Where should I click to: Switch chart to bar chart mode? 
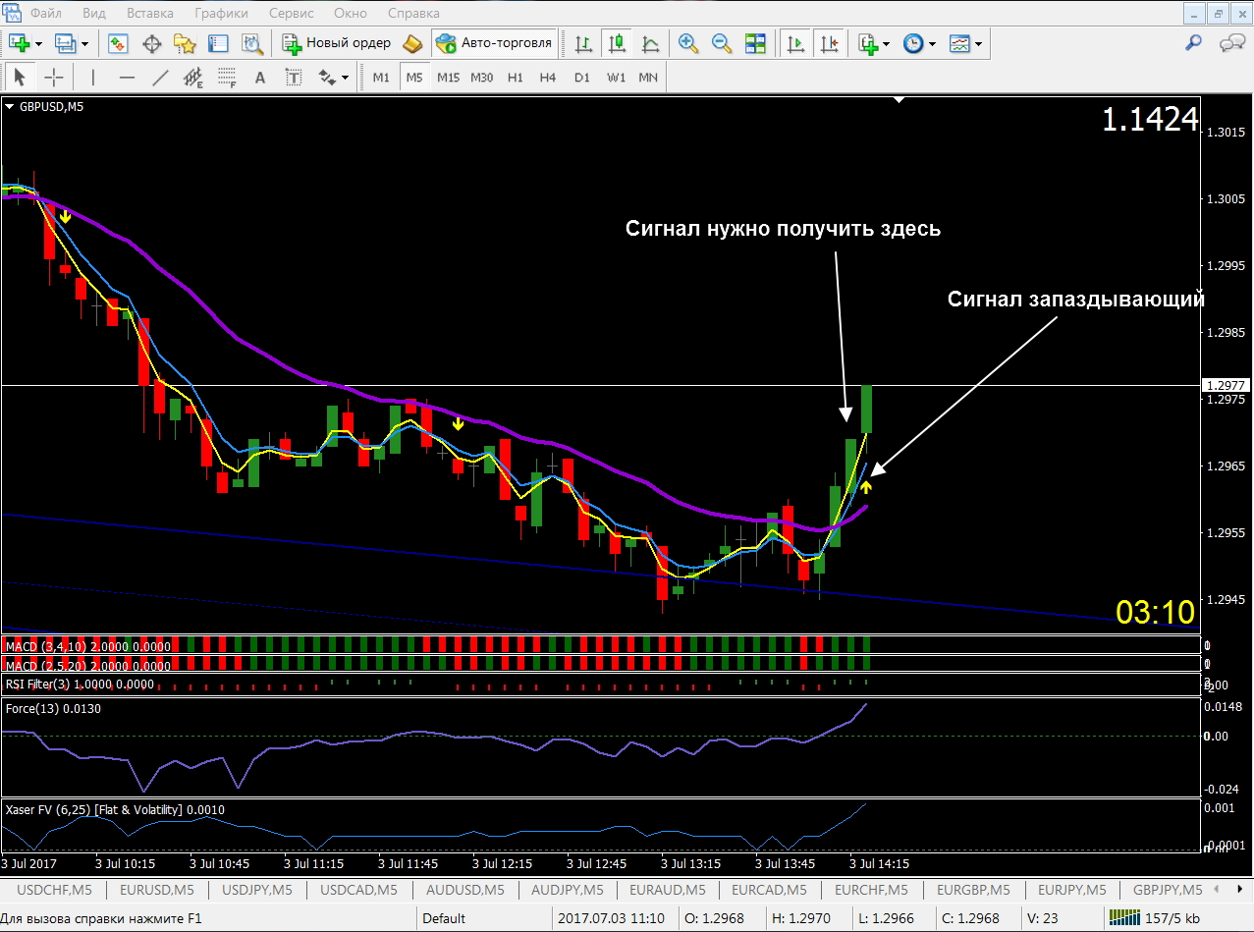coord(583,43)
